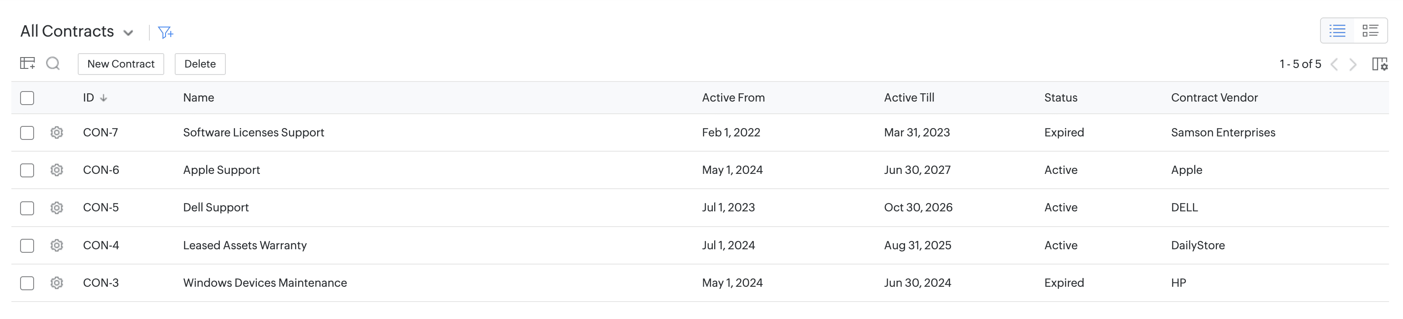Go to the previous page arrow

pyautogui.click(x=1334, y=64)
